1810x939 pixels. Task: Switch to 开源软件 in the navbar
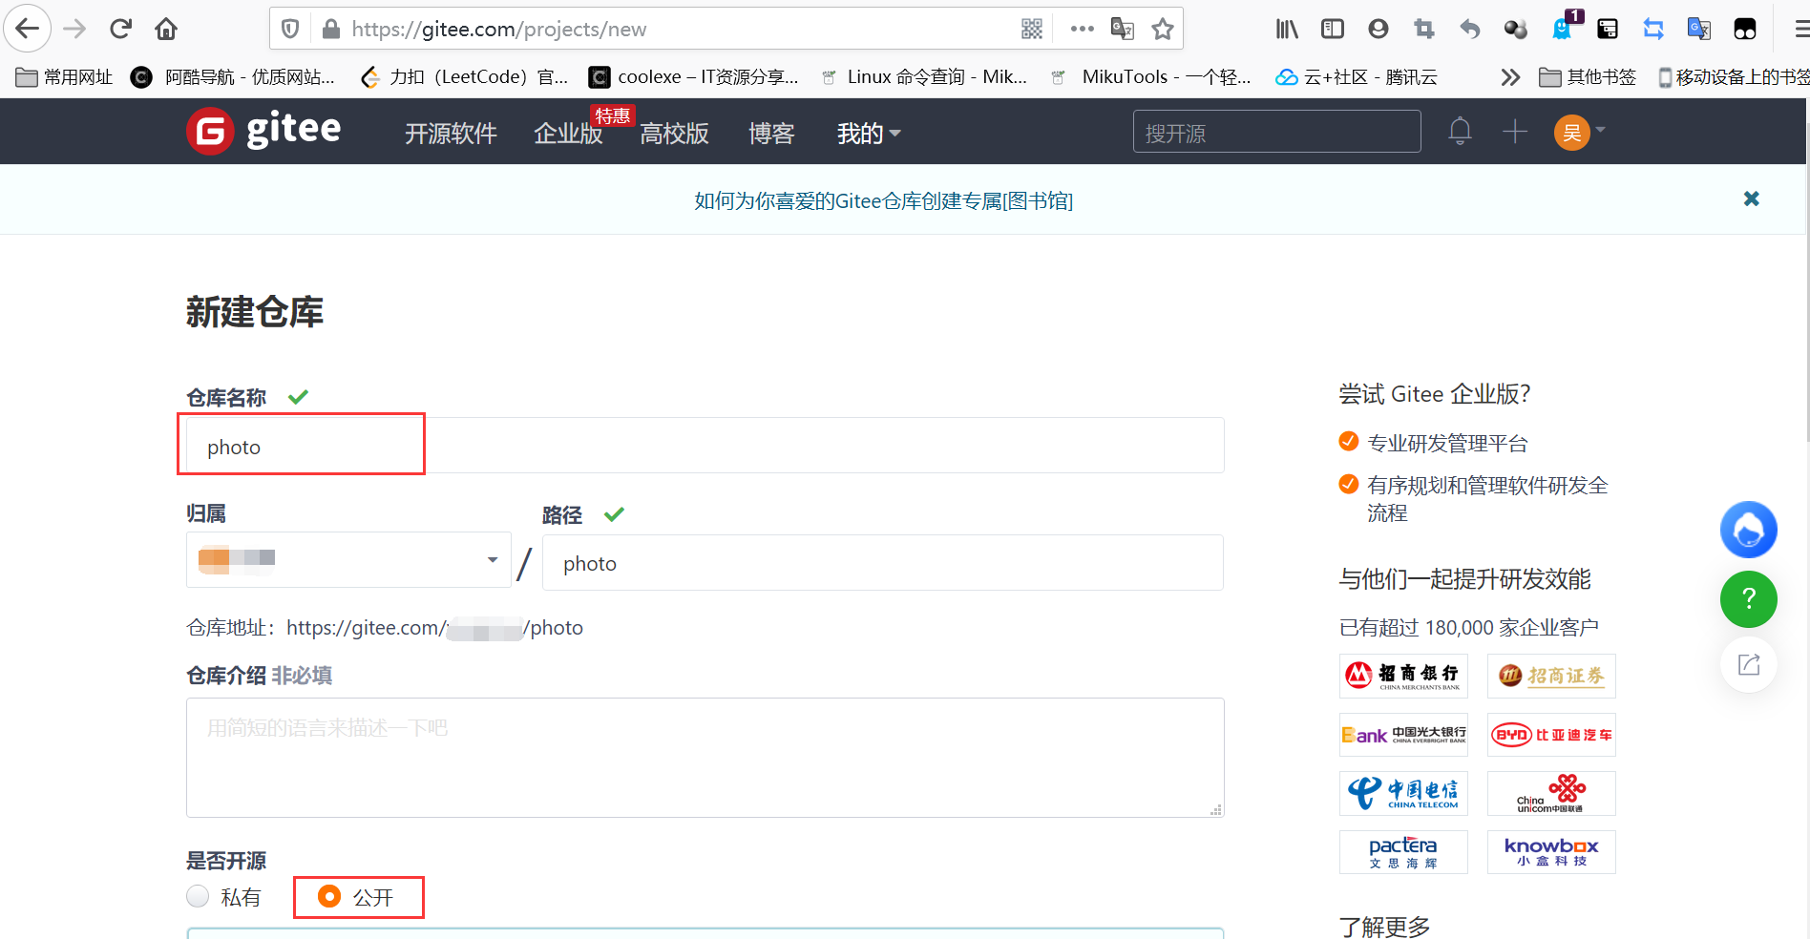click(451, 134)
